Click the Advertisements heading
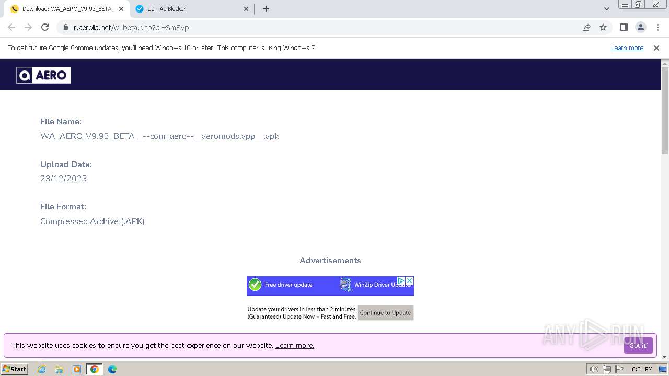669x376 pixels. 330,261
